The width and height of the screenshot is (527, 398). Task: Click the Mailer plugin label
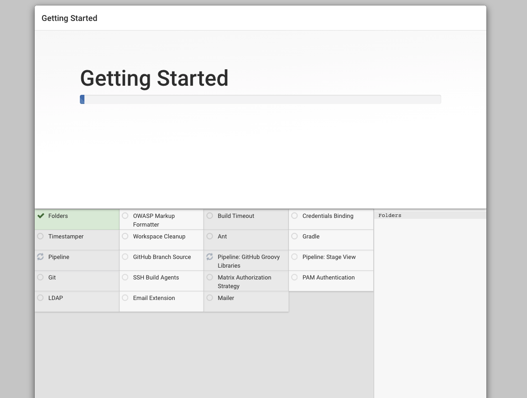226,298
